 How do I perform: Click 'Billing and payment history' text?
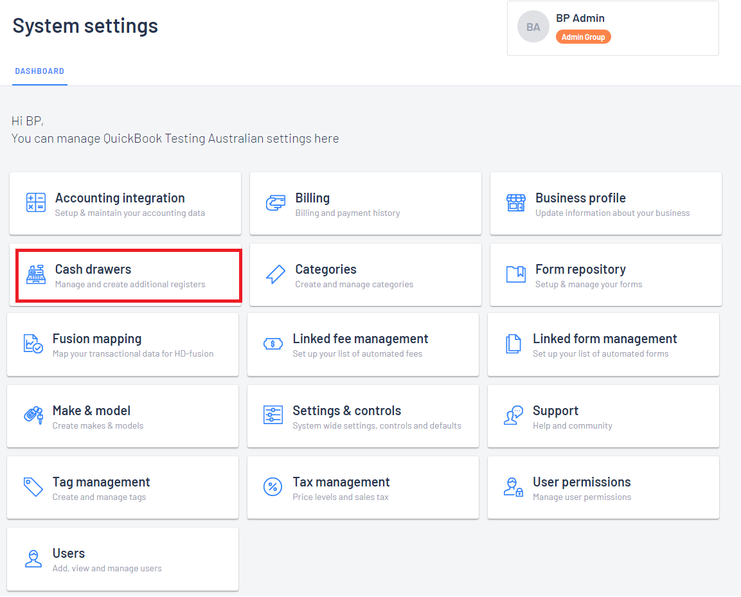347,213
